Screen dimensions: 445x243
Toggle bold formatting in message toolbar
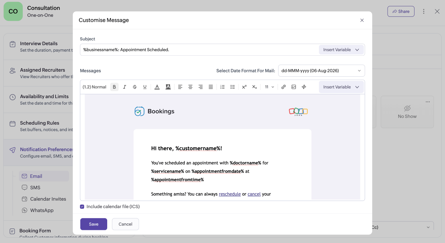pos(114,87)
